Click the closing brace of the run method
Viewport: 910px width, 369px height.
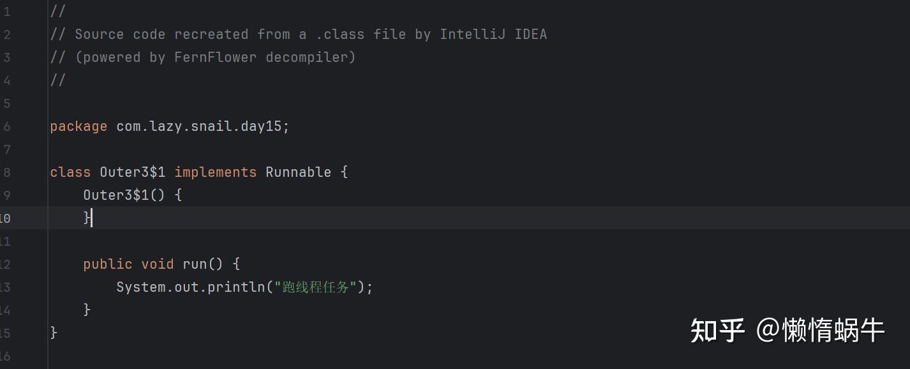point(87,310)
